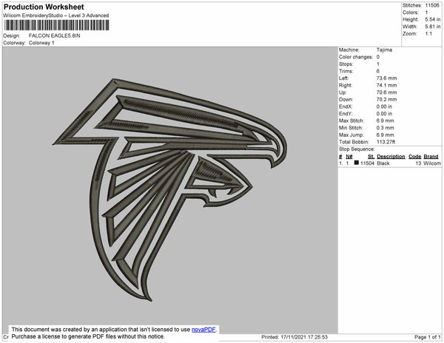Click the 'Code' column header
This screenshot has height=343, width=444.
click(415, 157)
